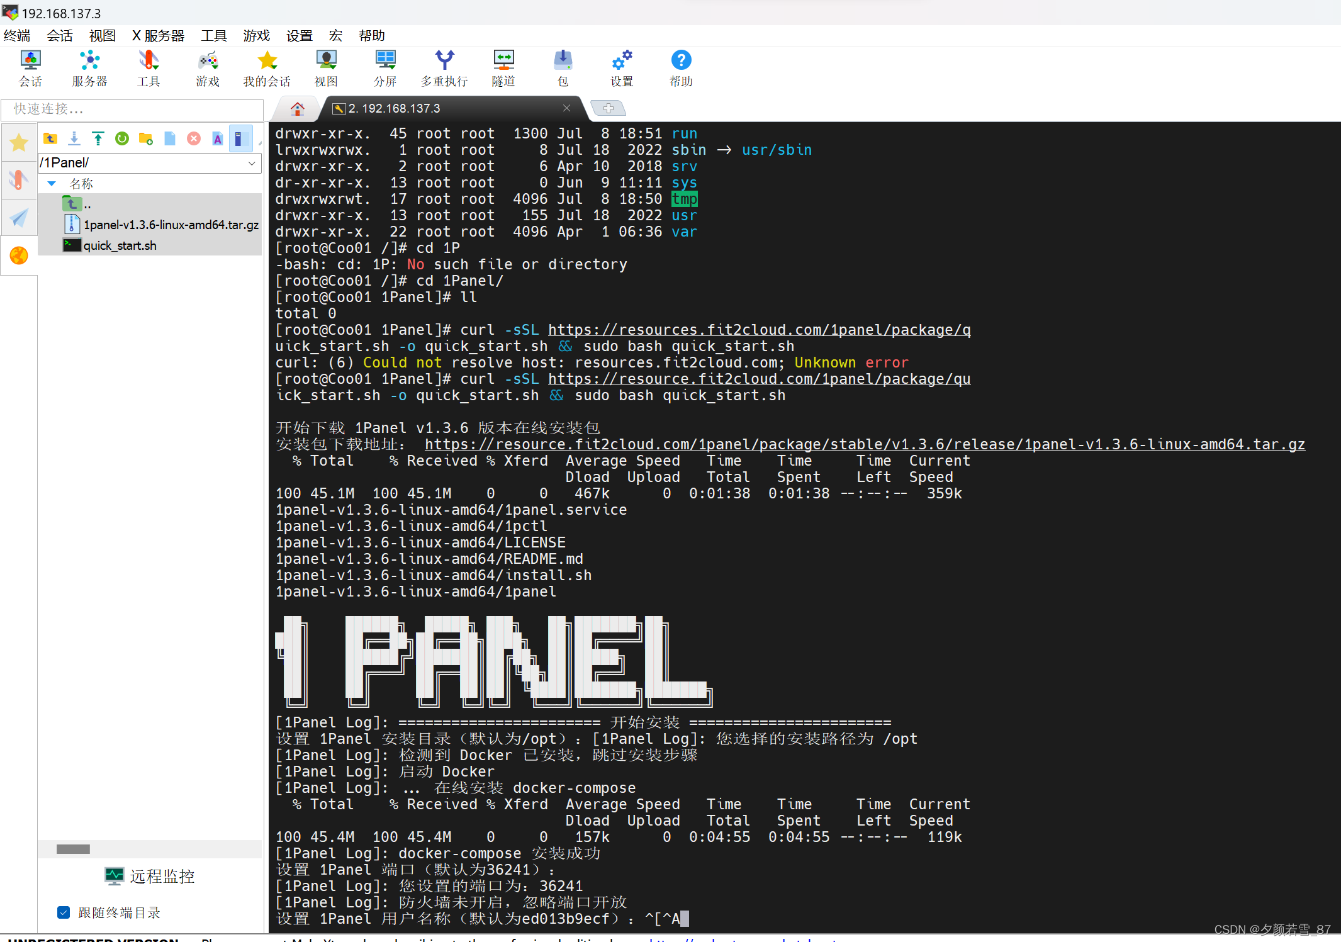Click the SFTP download arrow icon

pyautogui.click(x=74, y=138)
